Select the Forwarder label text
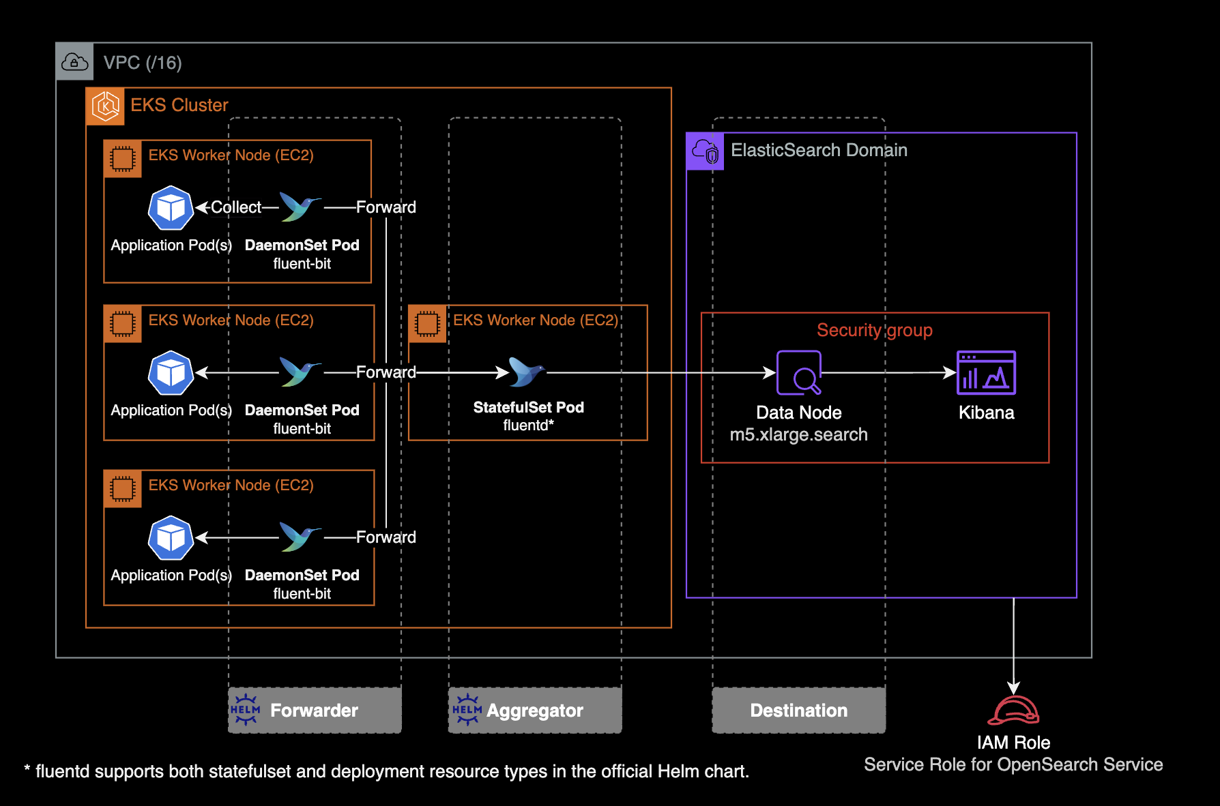The width and height of the screenshot is (1220, 806). coord(314,711)
